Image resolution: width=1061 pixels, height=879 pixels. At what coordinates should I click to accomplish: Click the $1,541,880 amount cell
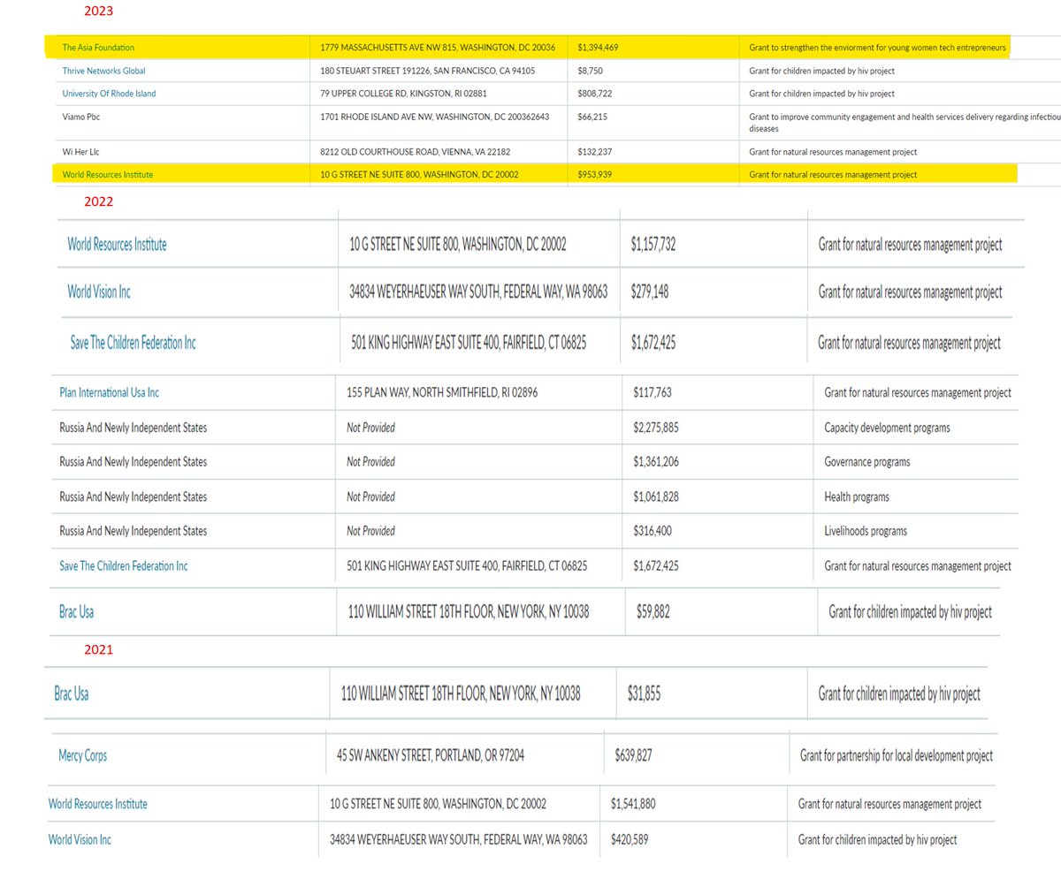pyautogui.click(x=633, y=804)
